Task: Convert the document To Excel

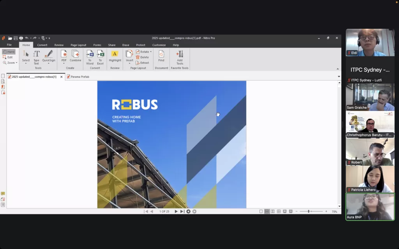Action: [x=100, y=58]
